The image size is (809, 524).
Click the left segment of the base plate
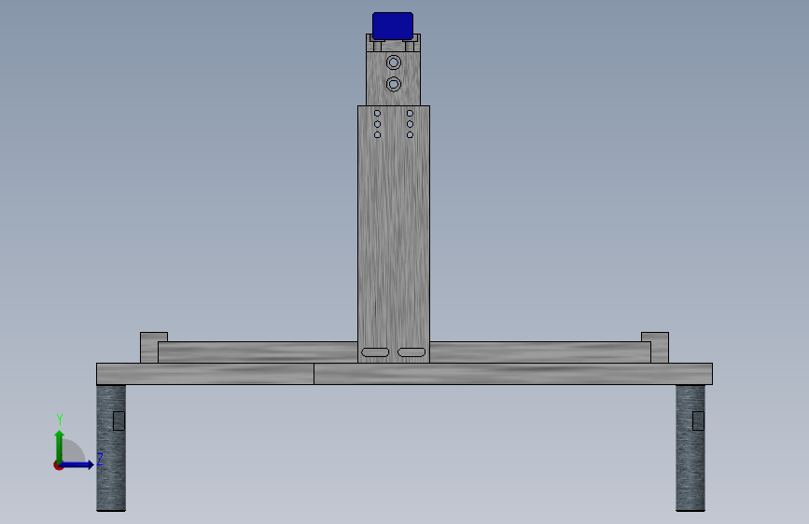(205, 374)
